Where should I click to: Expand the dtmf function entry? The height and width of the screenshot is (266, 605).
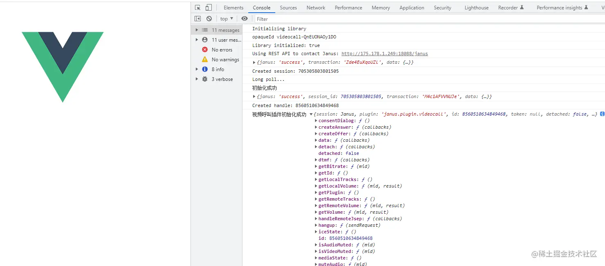[316, 160]
